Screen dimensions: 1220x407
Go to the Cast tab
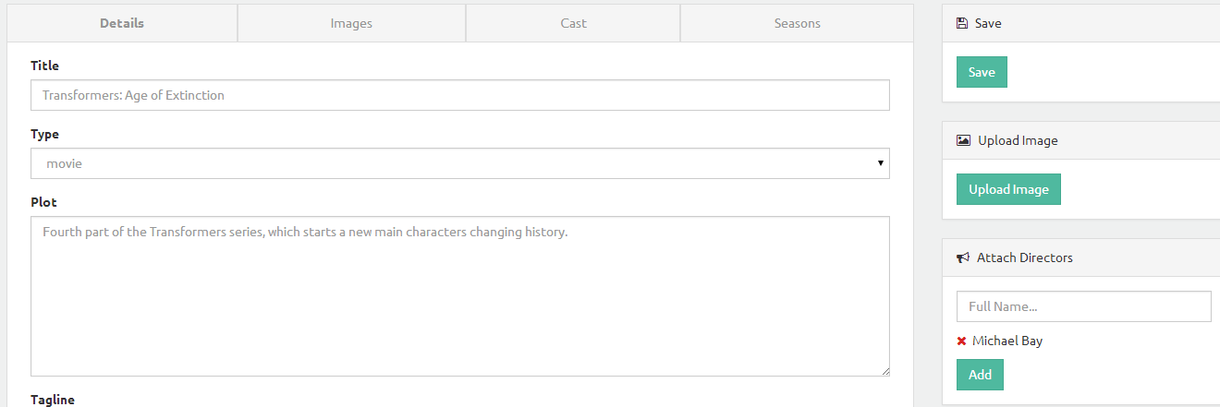coord(573,23)
